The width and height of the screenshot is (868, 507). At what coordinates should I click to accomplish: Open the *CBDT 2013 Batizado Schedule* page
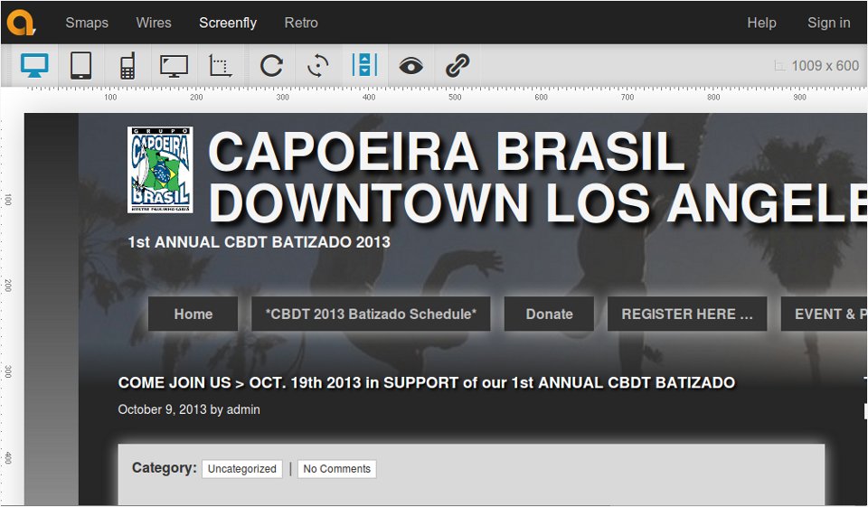coord(371,314)
